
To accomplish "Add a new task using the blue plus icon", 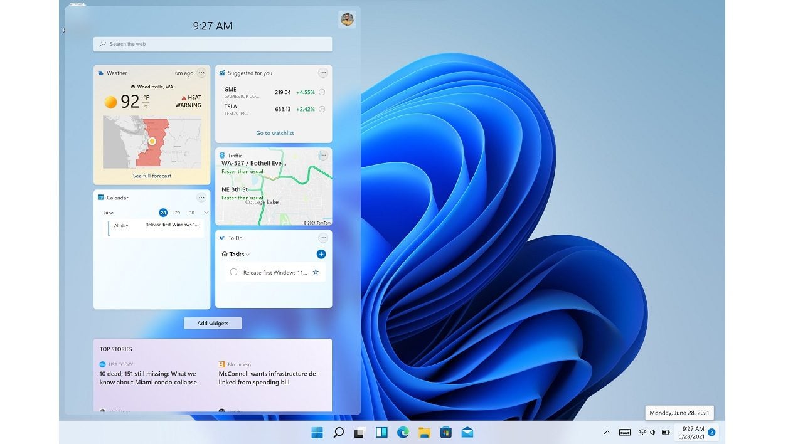I will (x=321, y=254).
